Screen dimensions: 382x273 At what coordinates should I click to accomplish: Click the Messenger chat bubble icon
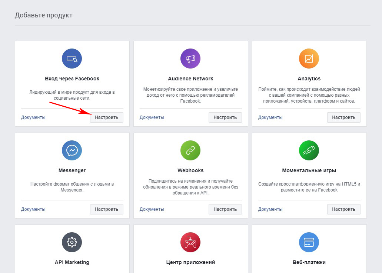tap(72, 150)
